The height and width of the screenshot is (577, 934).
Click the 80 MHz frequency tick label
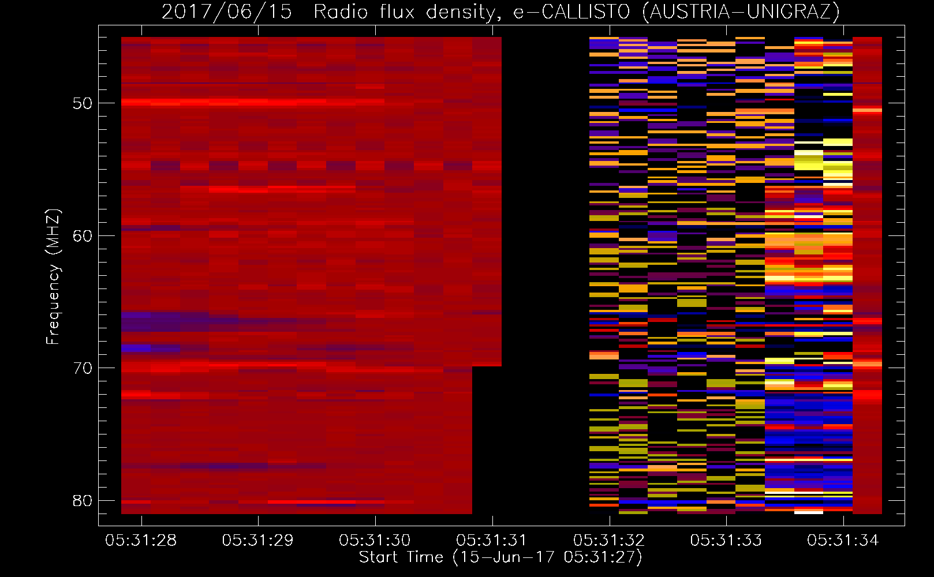83,501
